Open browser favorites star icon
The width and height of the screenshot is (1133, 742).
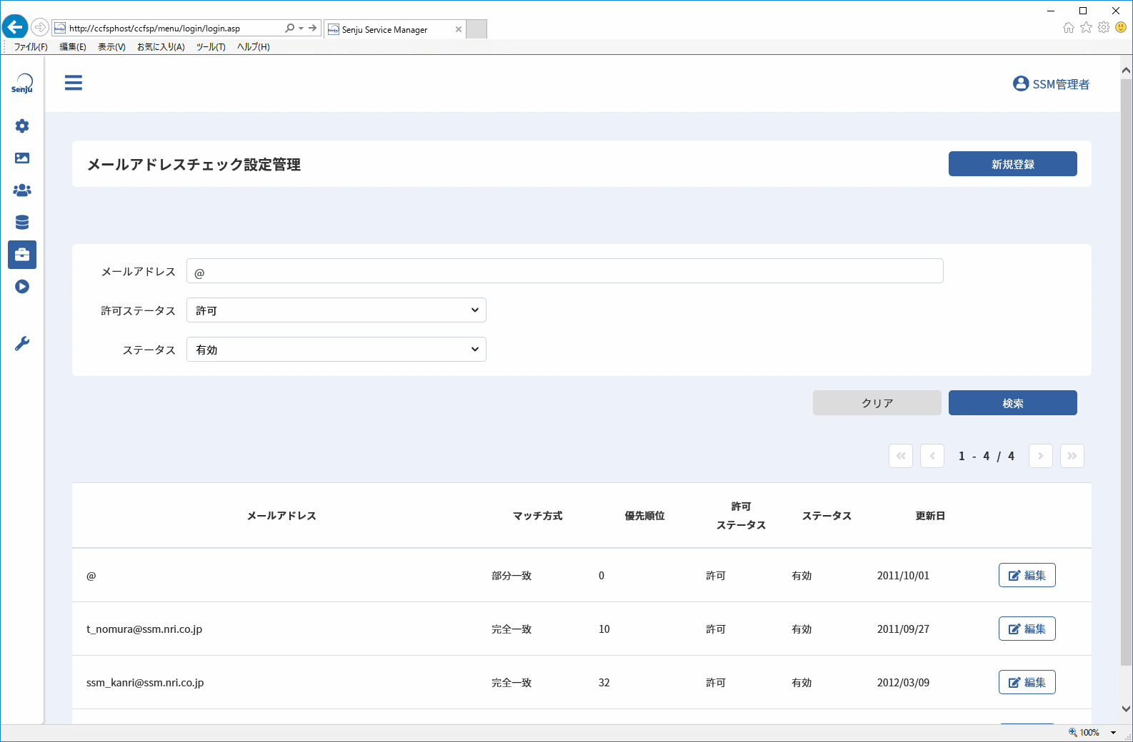point(1087,28)
